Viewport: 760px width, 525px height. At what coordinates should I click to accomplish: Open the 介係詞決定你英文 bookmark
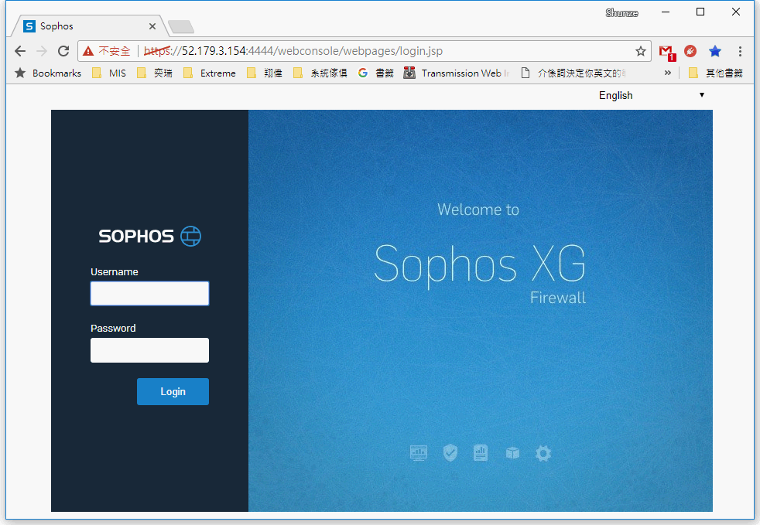tap(573, 73)
